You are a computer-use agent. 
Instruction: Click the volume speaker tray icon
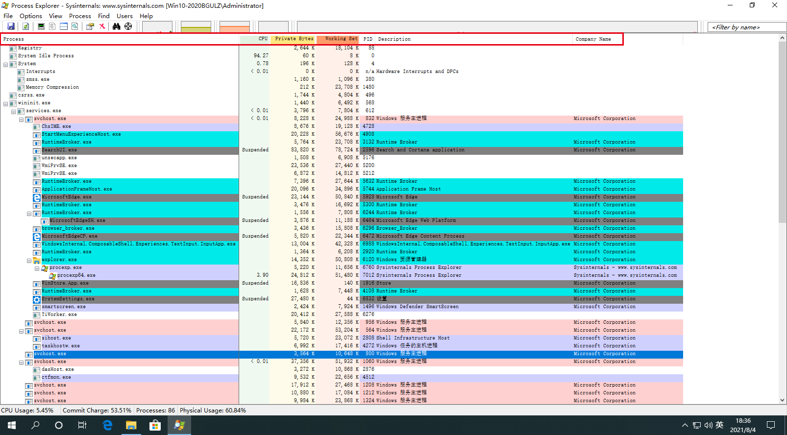tap(709, 425)
